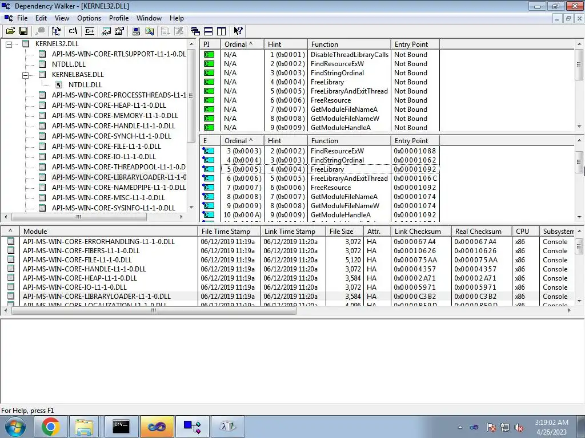This screenshot has width=585, height=438.
Task: Cascade windows using toolbar icon
Action: click(x=195, y=31)
